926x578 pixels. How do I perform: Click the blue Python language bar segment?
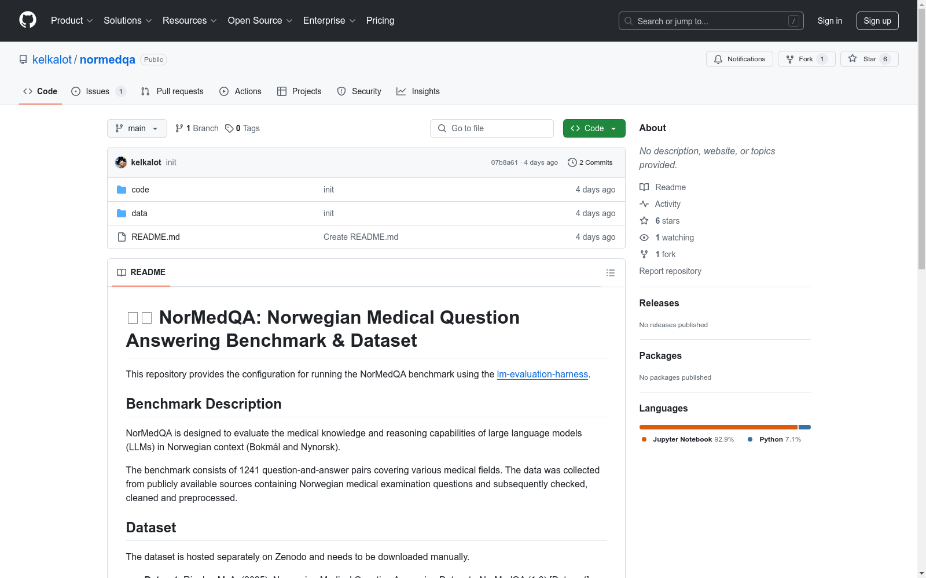(x=804, y=427)
